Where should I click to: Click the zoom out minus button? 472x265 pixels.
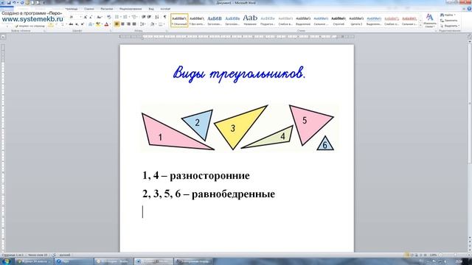(x=440, y=255)
